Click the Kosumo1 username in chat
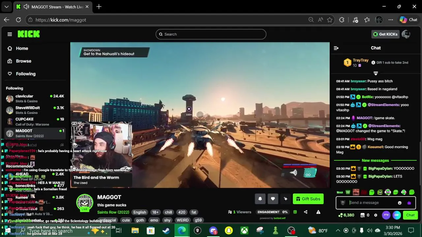 tap(376, 147)
